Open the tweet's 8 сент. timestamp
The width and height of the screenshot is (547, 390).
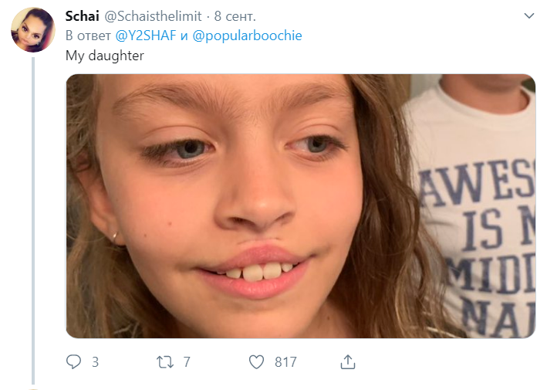pyautogui.click(x=235, y=16)
